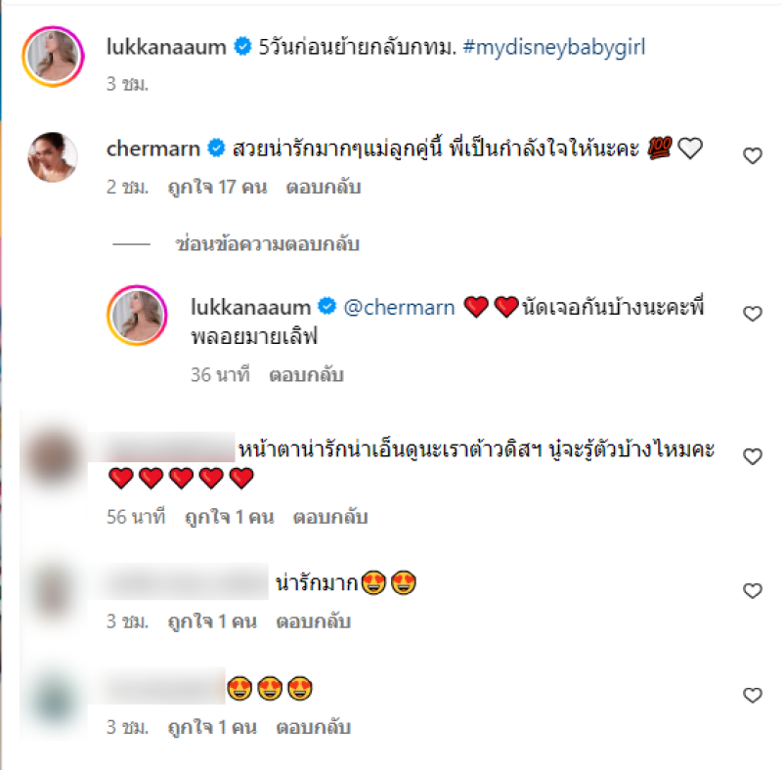Reply to chermarn's comment via ตอบกลับ

324,187
